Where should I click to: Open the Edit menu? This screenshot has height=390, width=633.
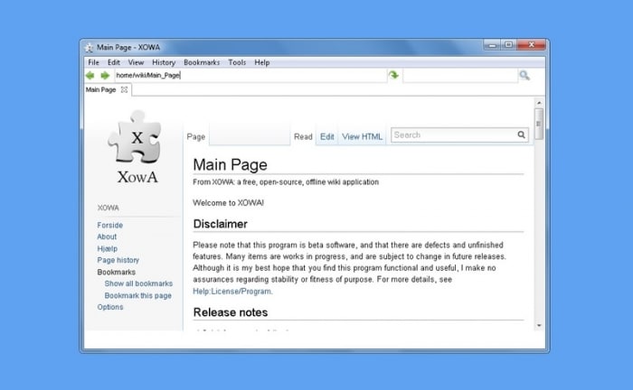point(114,62)
